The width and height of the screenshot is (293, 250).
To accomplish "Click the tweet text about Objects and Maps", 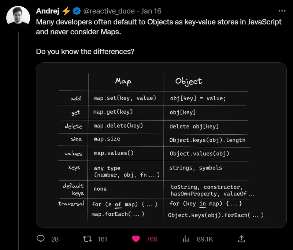I will [x=159, y=27].
